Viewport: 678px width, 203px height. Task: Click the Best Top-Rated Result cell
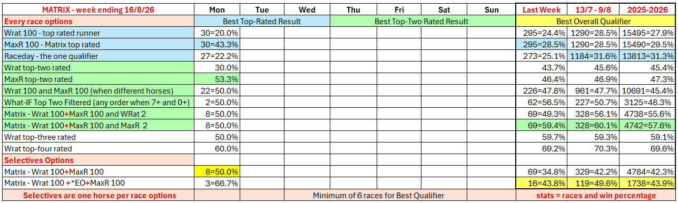(x=262, y=22)
